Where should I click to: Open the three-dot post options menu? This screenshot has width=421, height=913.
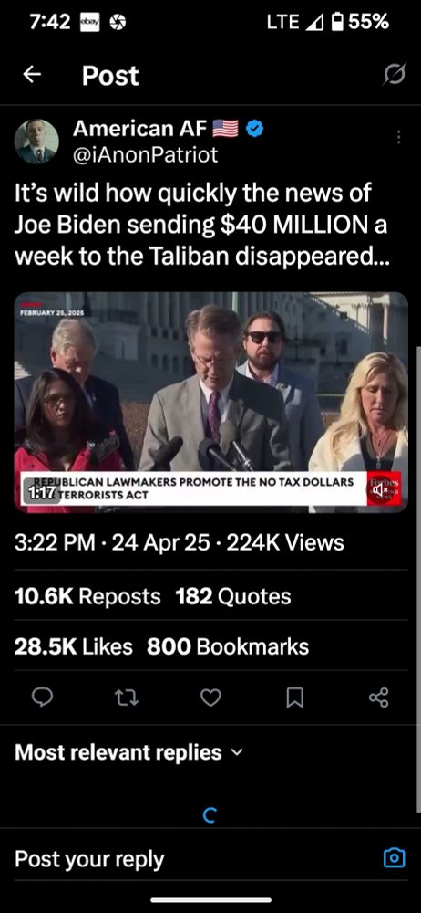398,137
